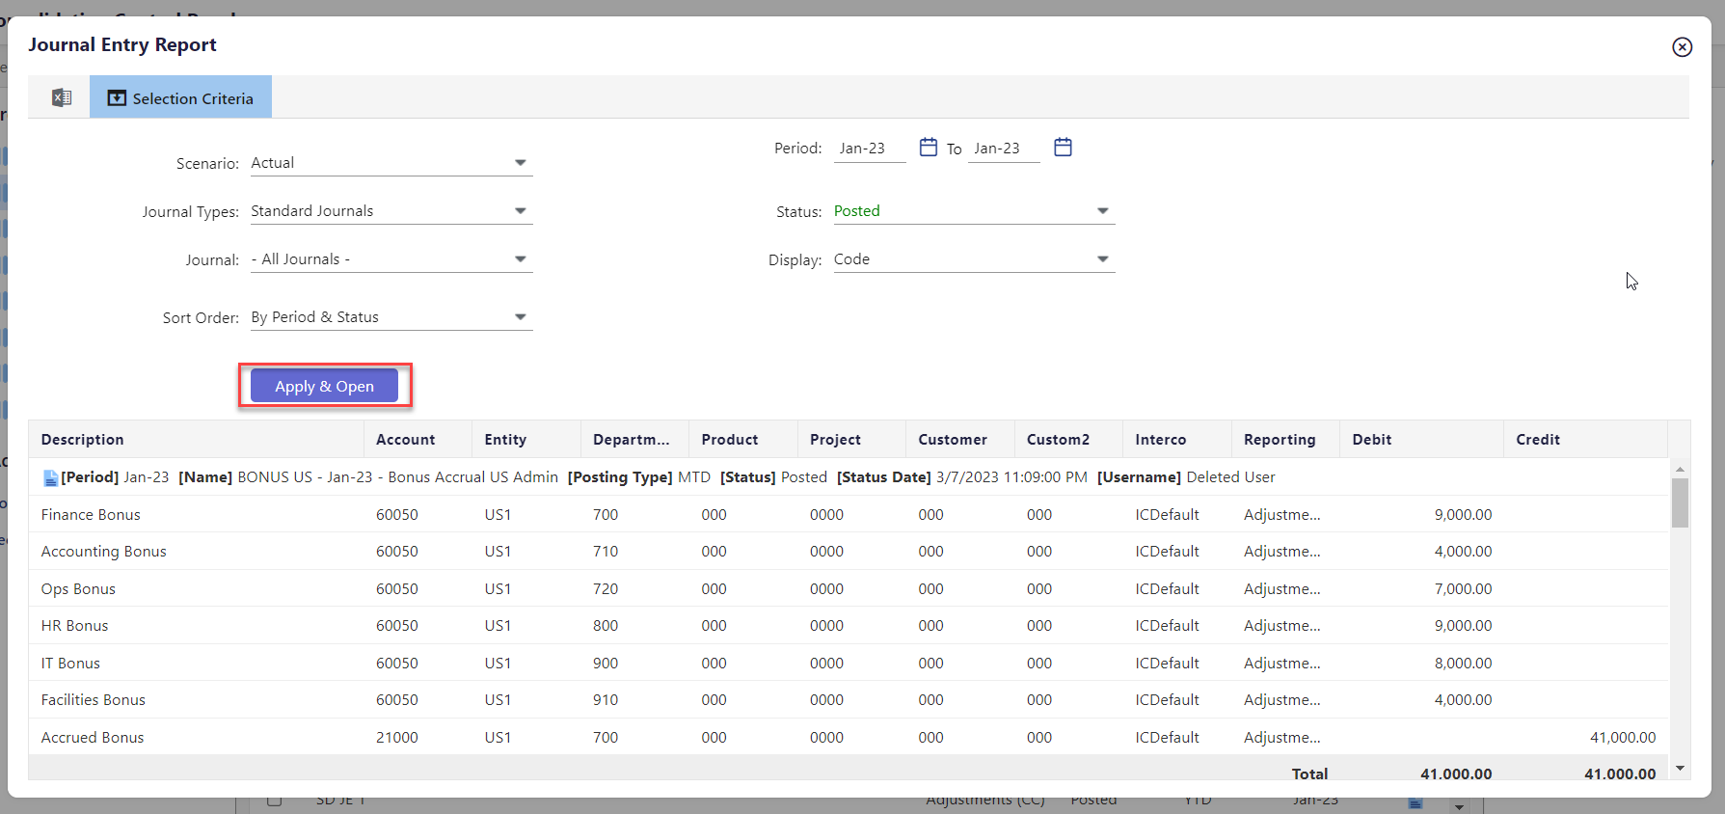Image resolution: width=1725 pixels, height=814 pixels.
Task: Expand the Scenario dropdown showing Actual
Action: click(391, 163)
